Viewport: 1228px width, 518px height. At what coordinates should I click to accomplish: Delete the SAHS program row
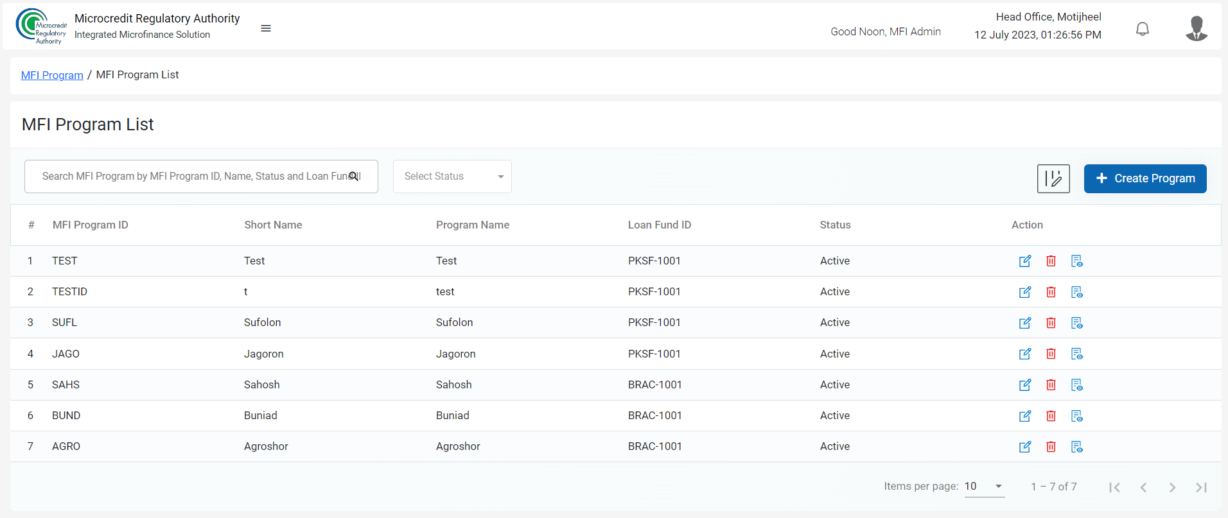(x=1051, y=385)
